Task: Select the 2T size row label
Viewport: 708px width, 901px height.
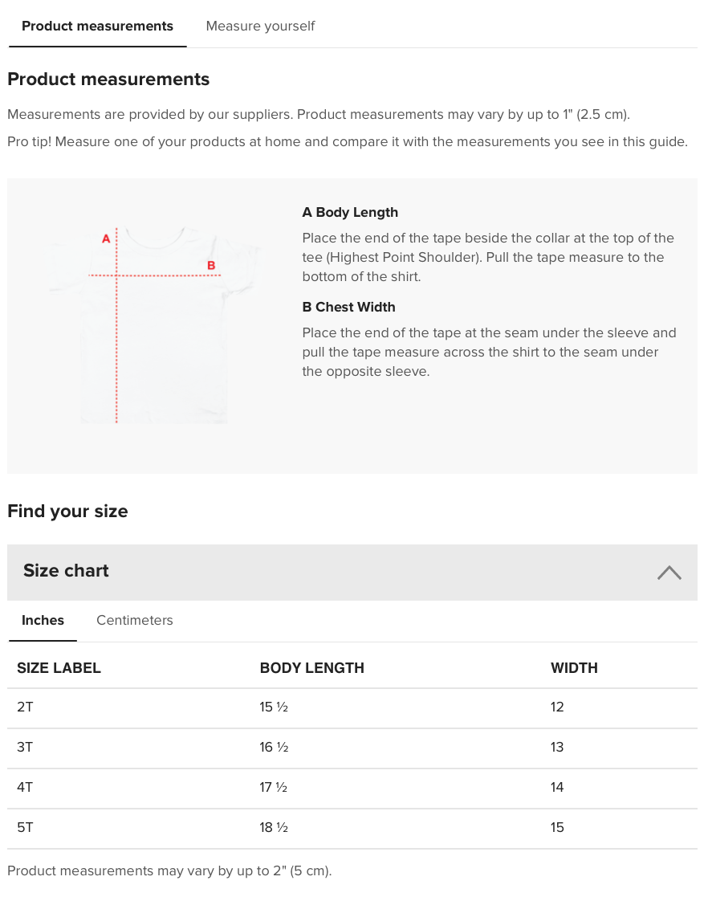Action: (25, 707)
